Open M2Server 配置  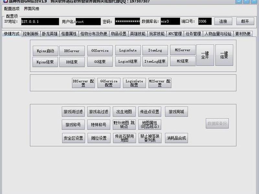pyautogui.click(x=160, y=83)
